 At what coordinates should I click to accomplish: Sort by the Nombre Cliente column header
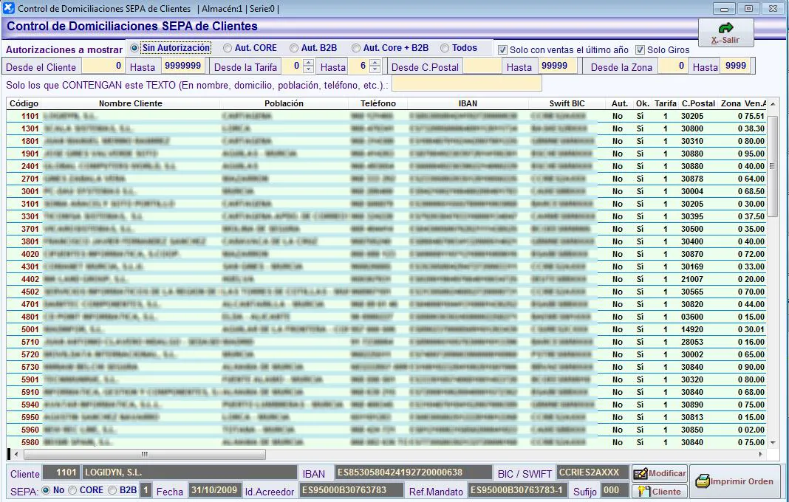pyautogui.click(x=130, y=104)
